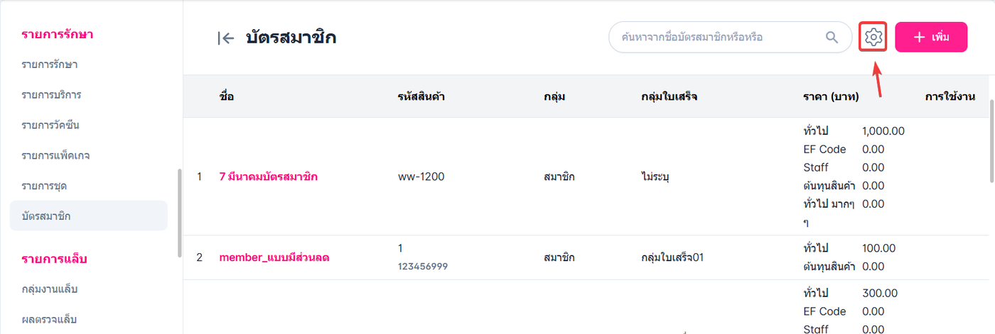Click the table's right vertical scrollbar
Screen dimensions: 995x334
click(x=991, y=142)
